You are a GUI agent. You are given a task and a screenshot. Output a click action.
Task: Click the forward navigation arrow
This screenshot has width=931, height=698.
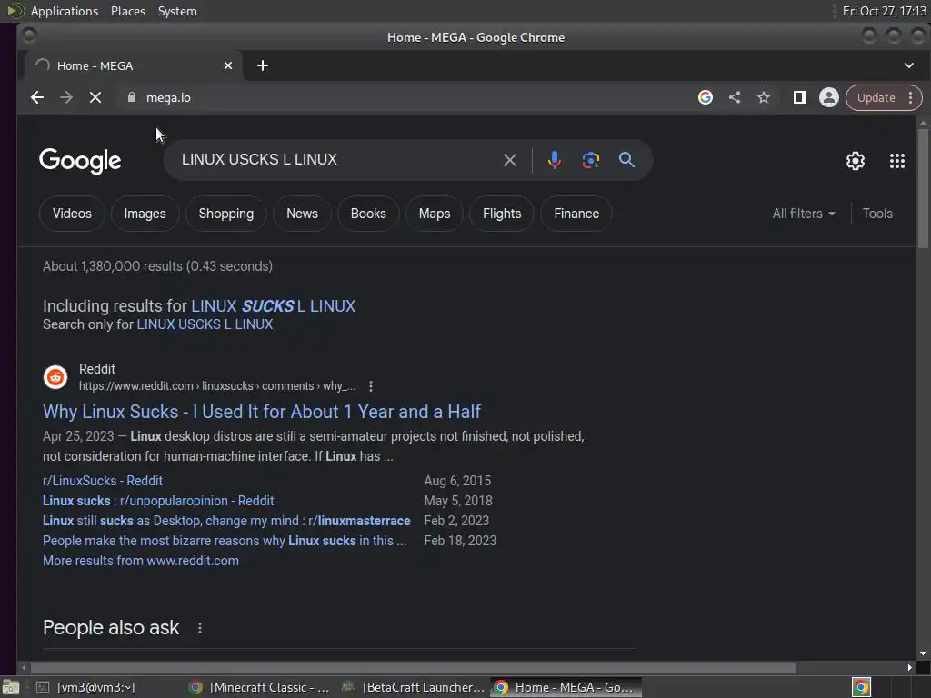(65, 97)
